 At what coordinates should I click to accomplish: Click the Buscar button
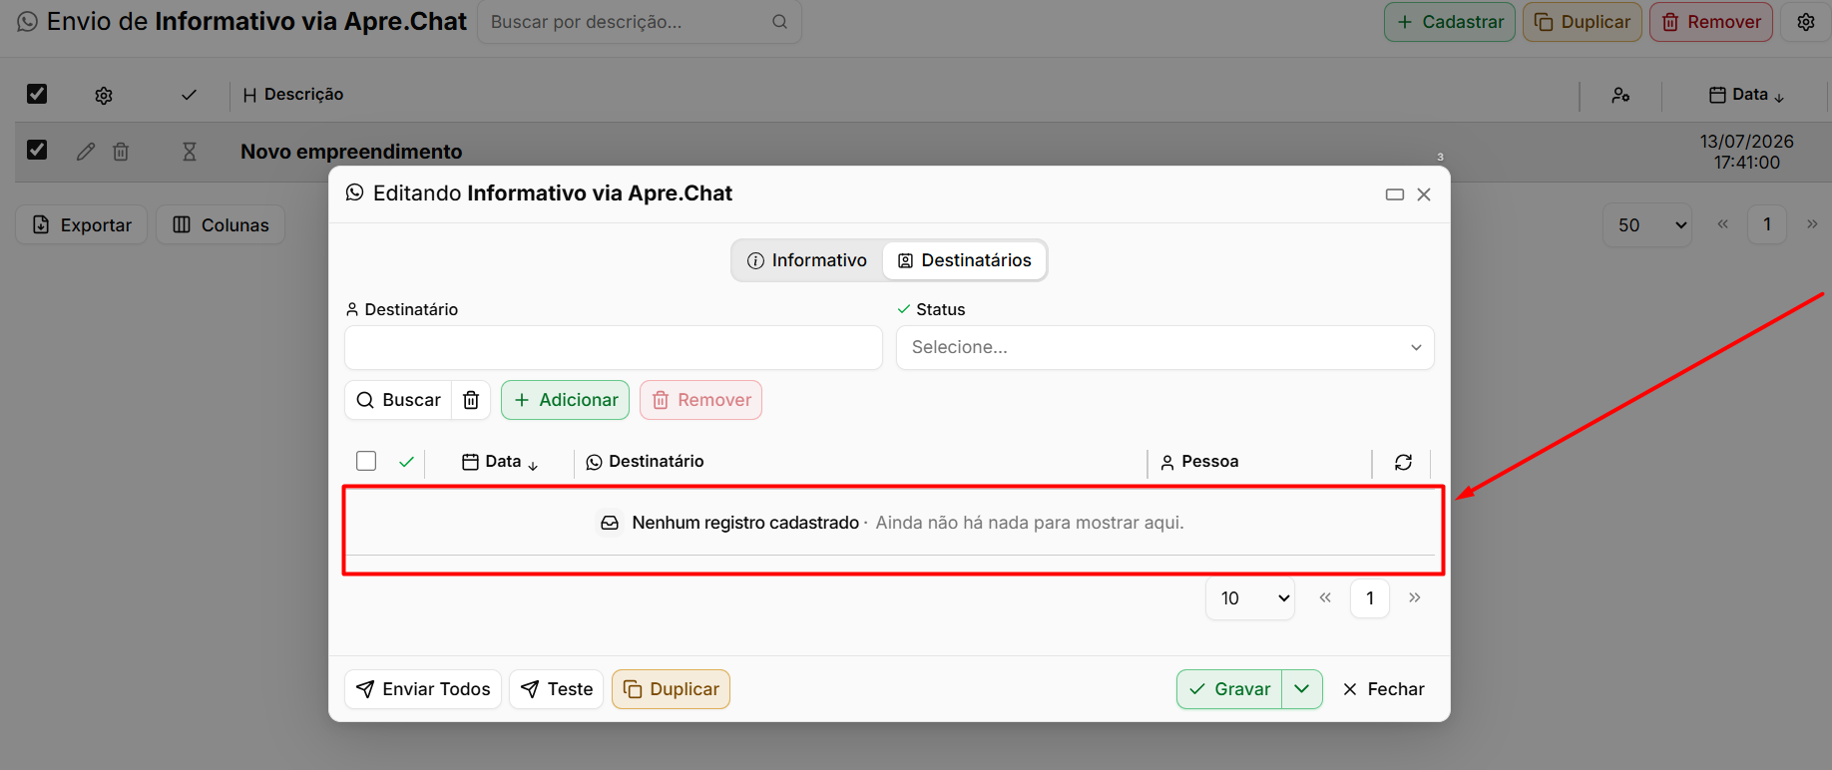pos(399,400)
